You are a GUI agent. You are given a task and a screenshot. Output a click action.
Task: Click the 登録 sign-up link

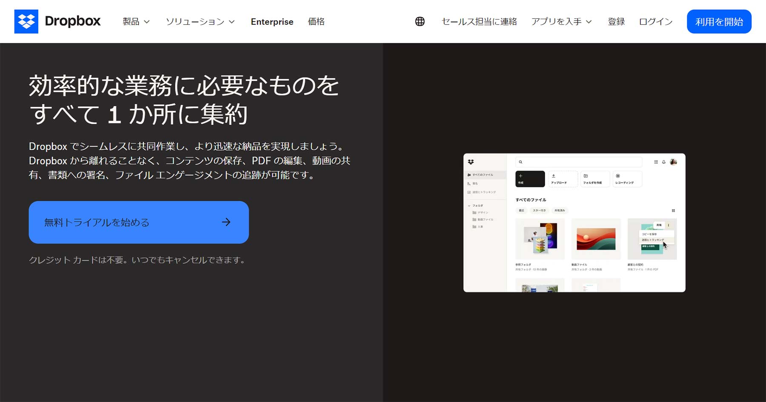coord(616,22)
